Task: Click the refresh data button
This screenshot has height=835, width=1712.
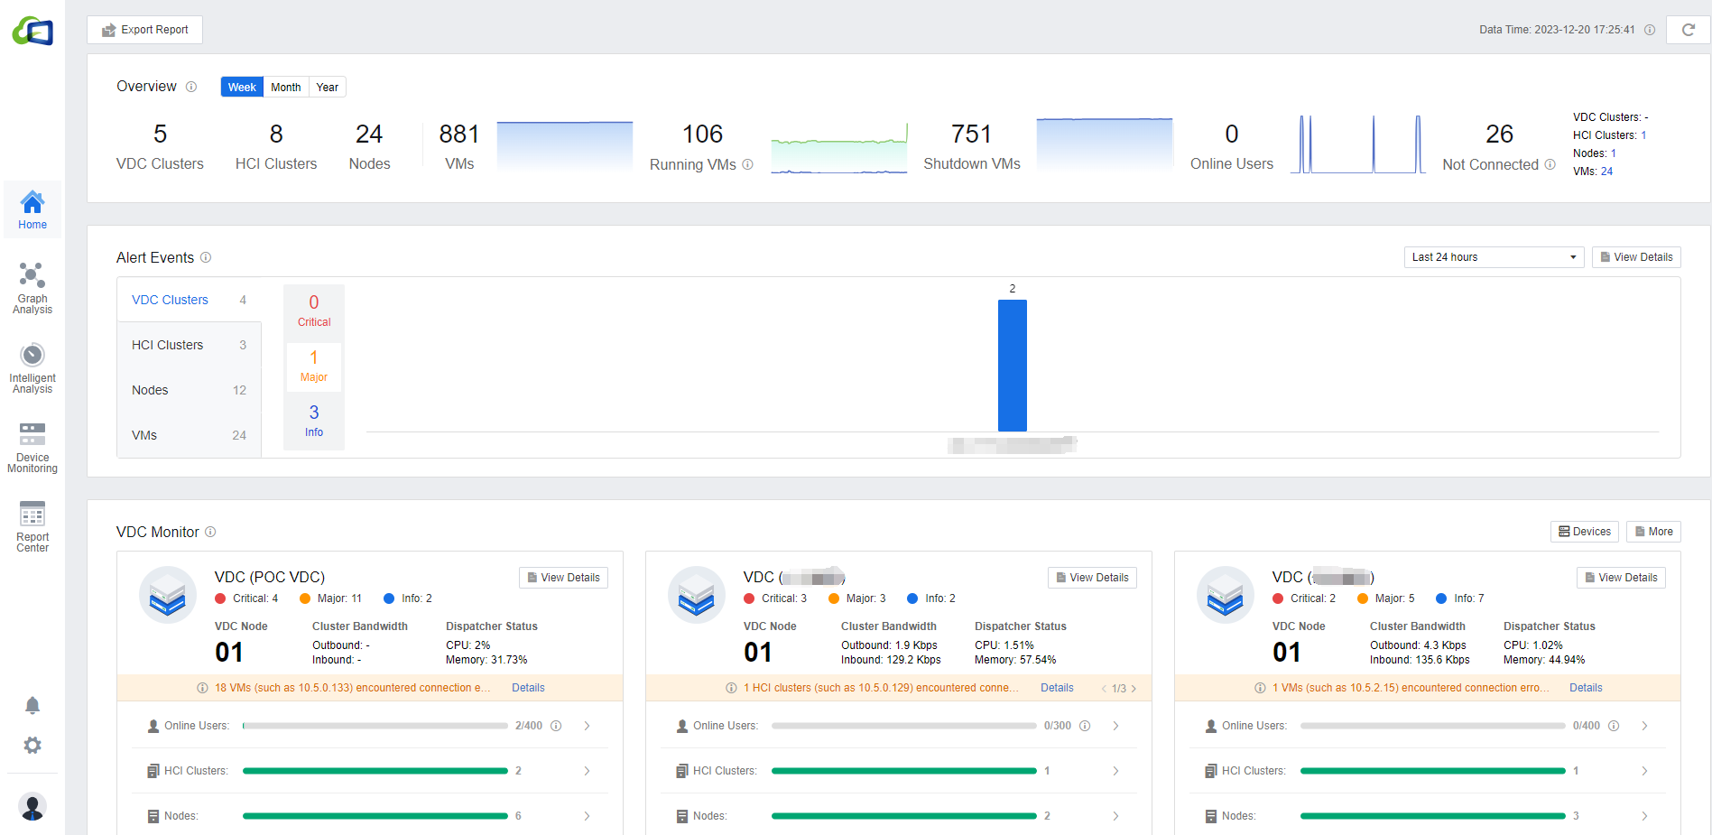Action: click(x=1688, y=30)
